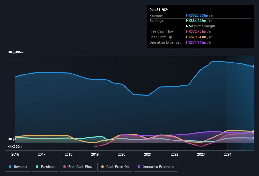Click the Dec 31 2024 tooltip date

coord(159,10)
